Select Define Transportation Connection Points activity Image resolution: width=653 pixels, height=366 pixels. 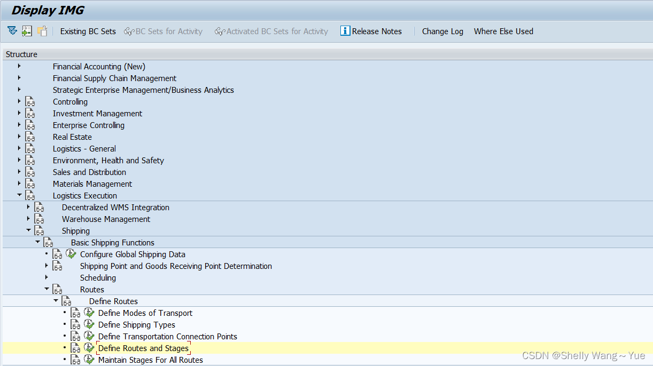[167, 336]
